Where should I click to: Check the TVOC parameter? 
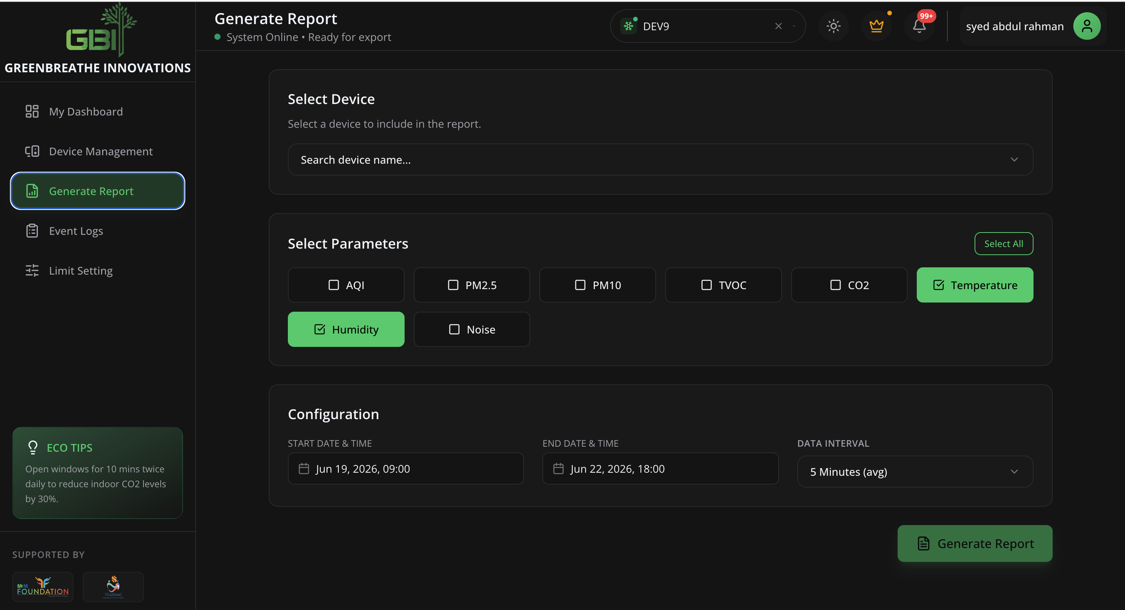tap(723, 285)
